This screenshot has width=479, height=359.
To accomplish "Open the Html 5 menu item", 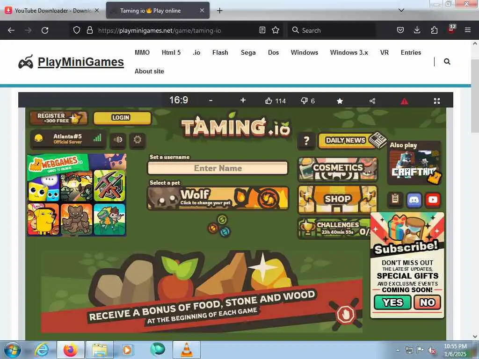I will (171, 52).
